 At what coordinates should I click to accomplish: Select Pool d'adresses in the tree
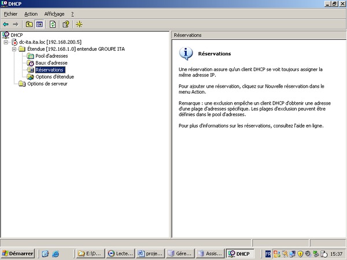pyautogui.click(x=51, y=56)
